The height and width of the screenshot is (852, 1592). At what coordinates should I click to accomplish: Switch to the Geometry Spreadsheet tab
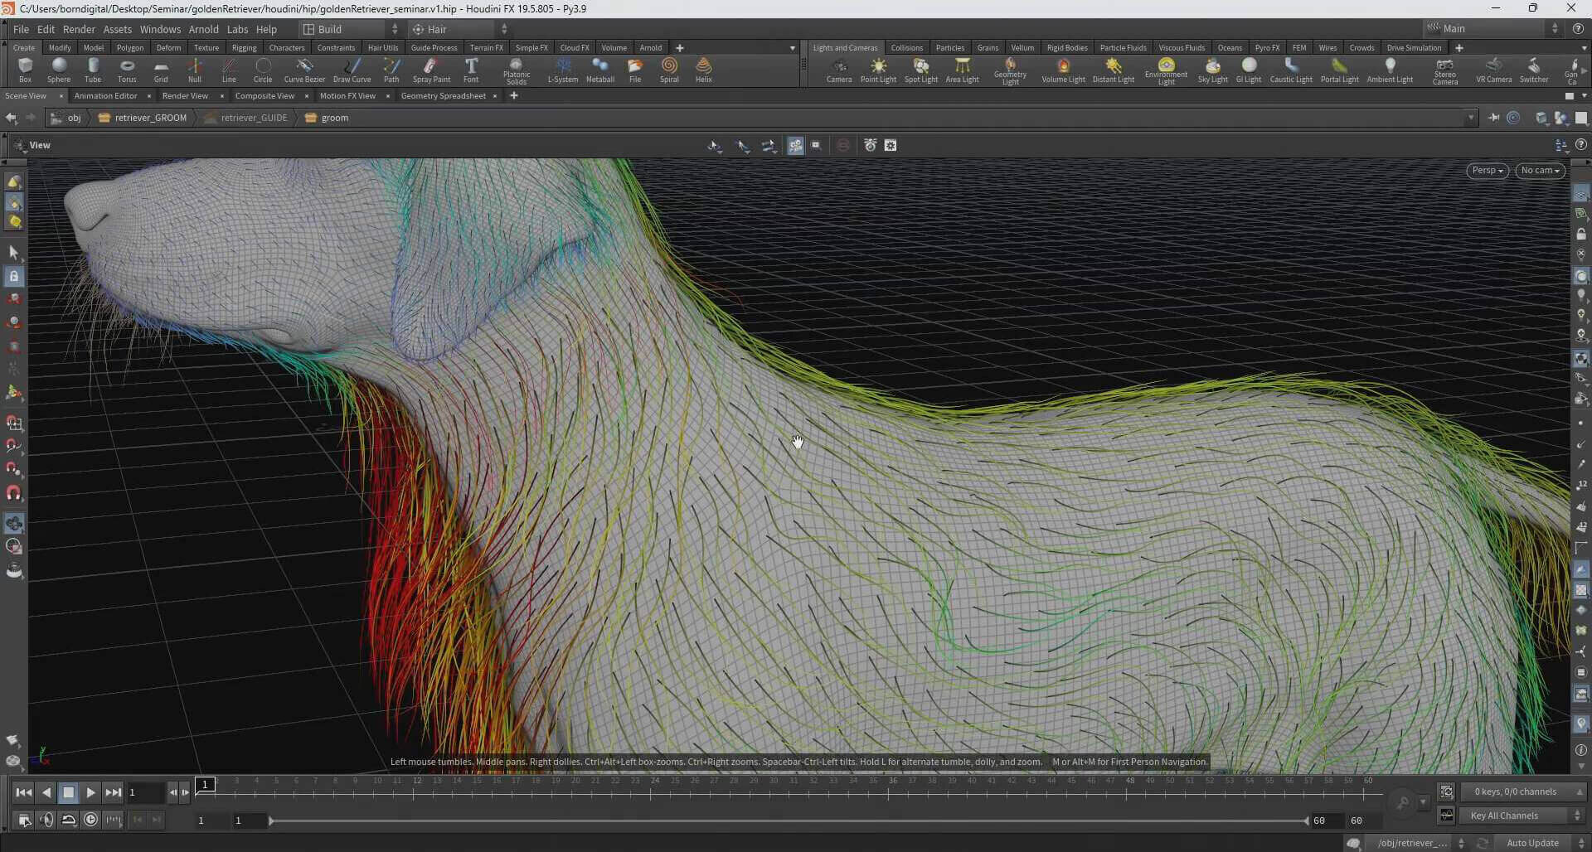[443, 96]
